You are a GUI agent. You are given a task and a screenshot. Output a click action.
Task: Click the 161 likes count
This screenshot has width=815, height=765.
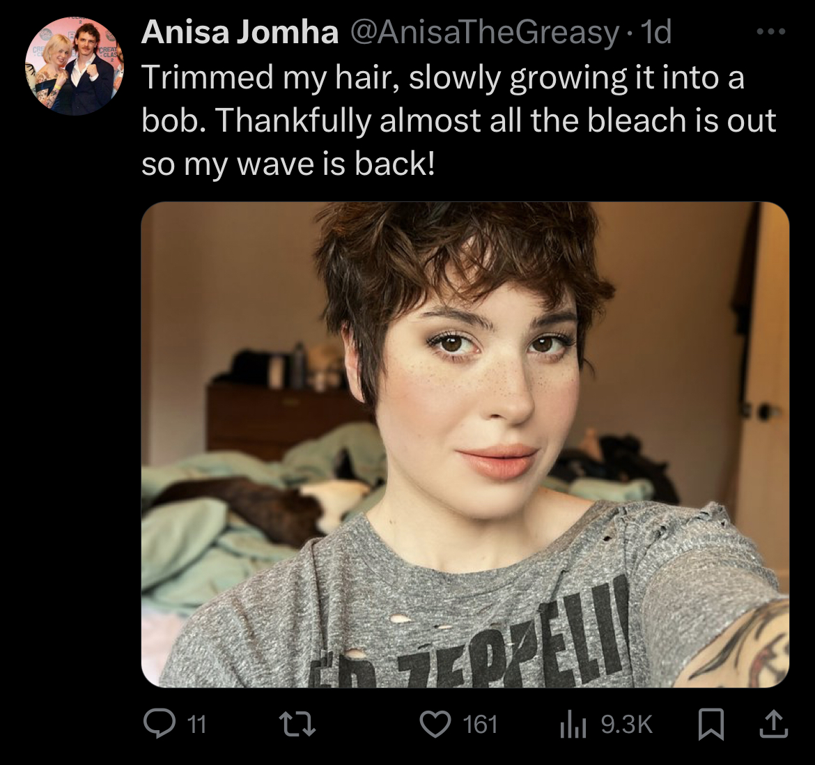click(480, 725)
